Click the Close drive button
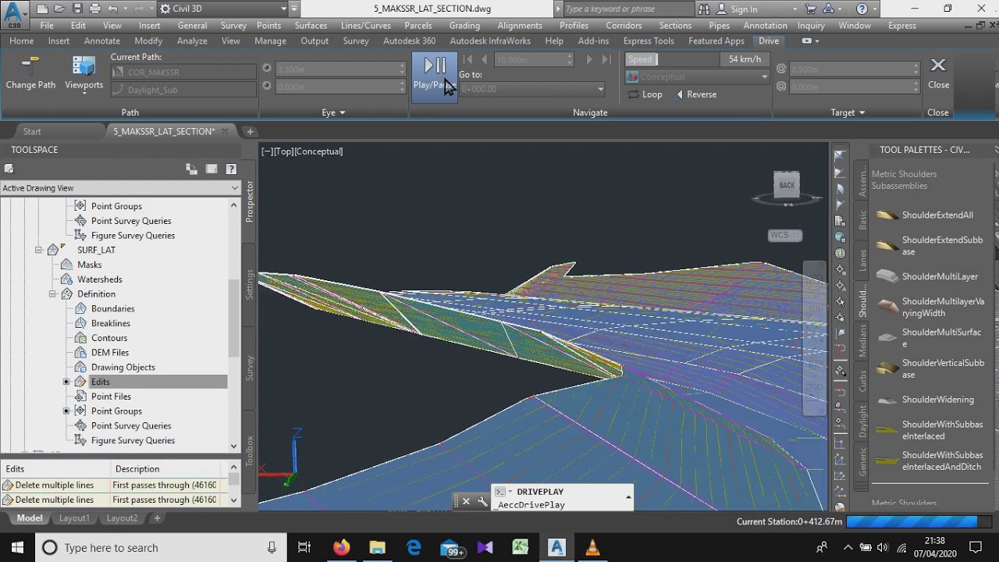 pos(938,73)
